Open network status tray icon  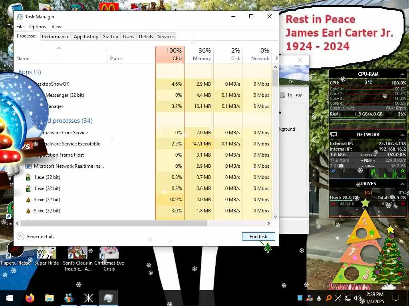pyautogui.click(x=348, y=298)
